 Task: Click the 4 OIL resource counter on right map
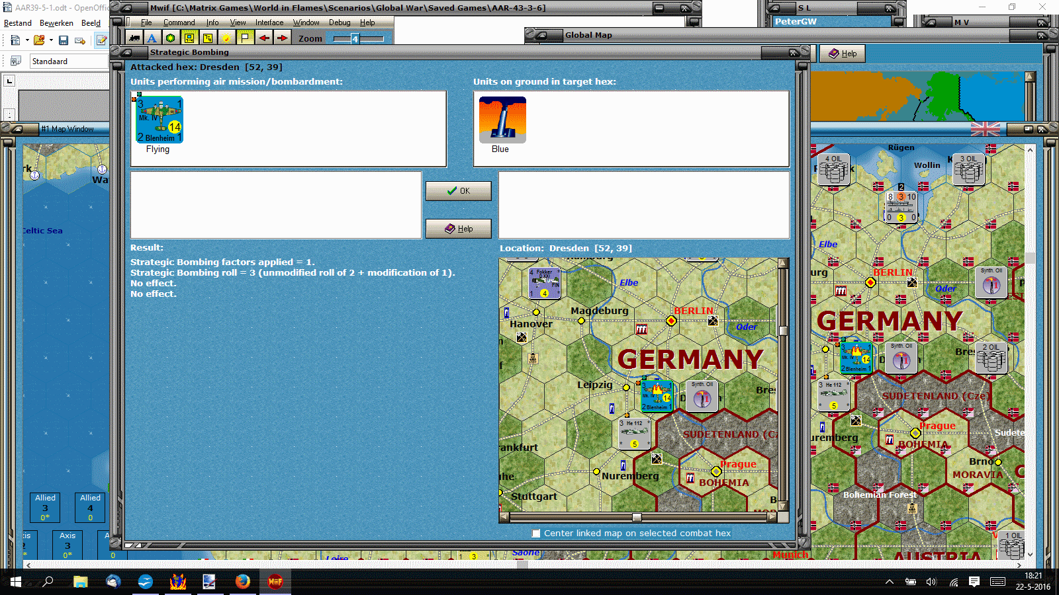pos(834,171)
